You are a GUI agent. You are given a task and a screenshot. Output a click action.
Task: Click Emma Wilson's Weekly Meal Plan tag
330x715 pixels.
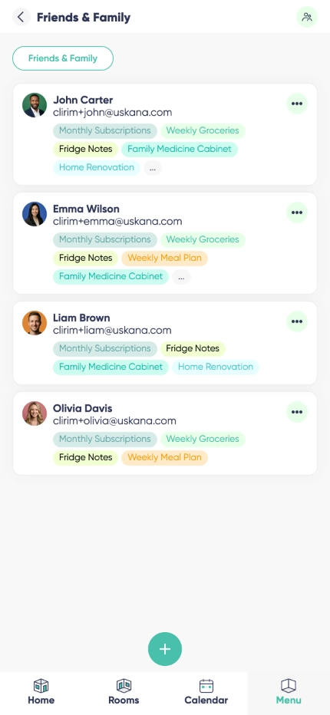[x=164, y=258]
